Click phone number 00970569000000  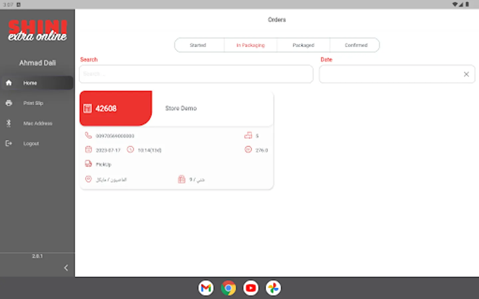[115, 136]
